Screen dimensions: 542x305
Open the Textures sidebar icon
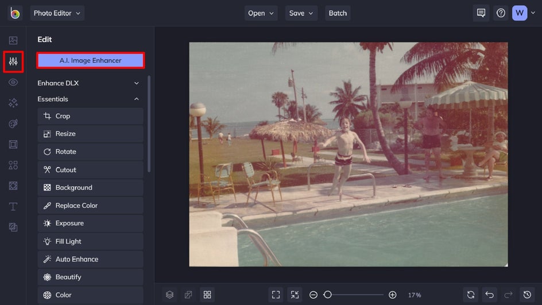pos(13,227)
